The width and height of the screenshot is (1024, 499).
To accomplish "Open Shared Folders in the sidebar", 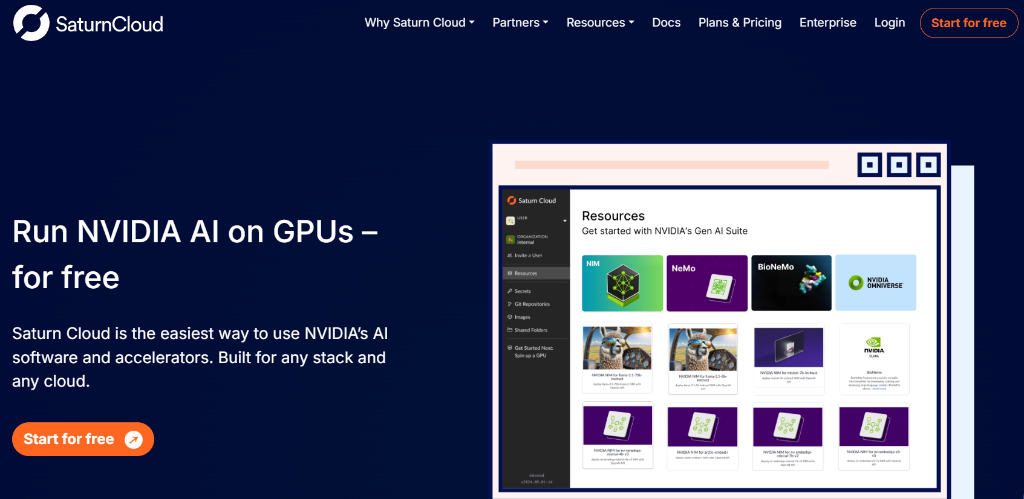I will click(x=530, y=330).
